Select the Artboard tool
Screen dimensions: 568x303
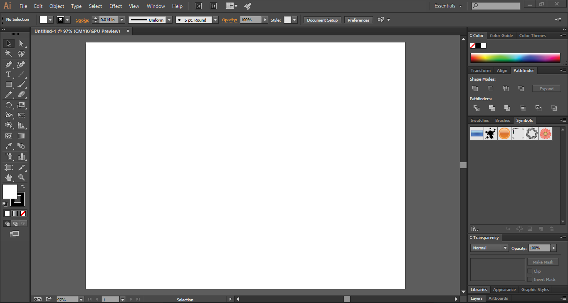(x=9, y=167)
